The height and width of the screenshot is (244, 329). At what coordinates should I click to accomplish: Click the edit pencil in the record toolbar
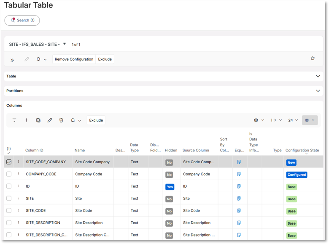coord(27,59)
